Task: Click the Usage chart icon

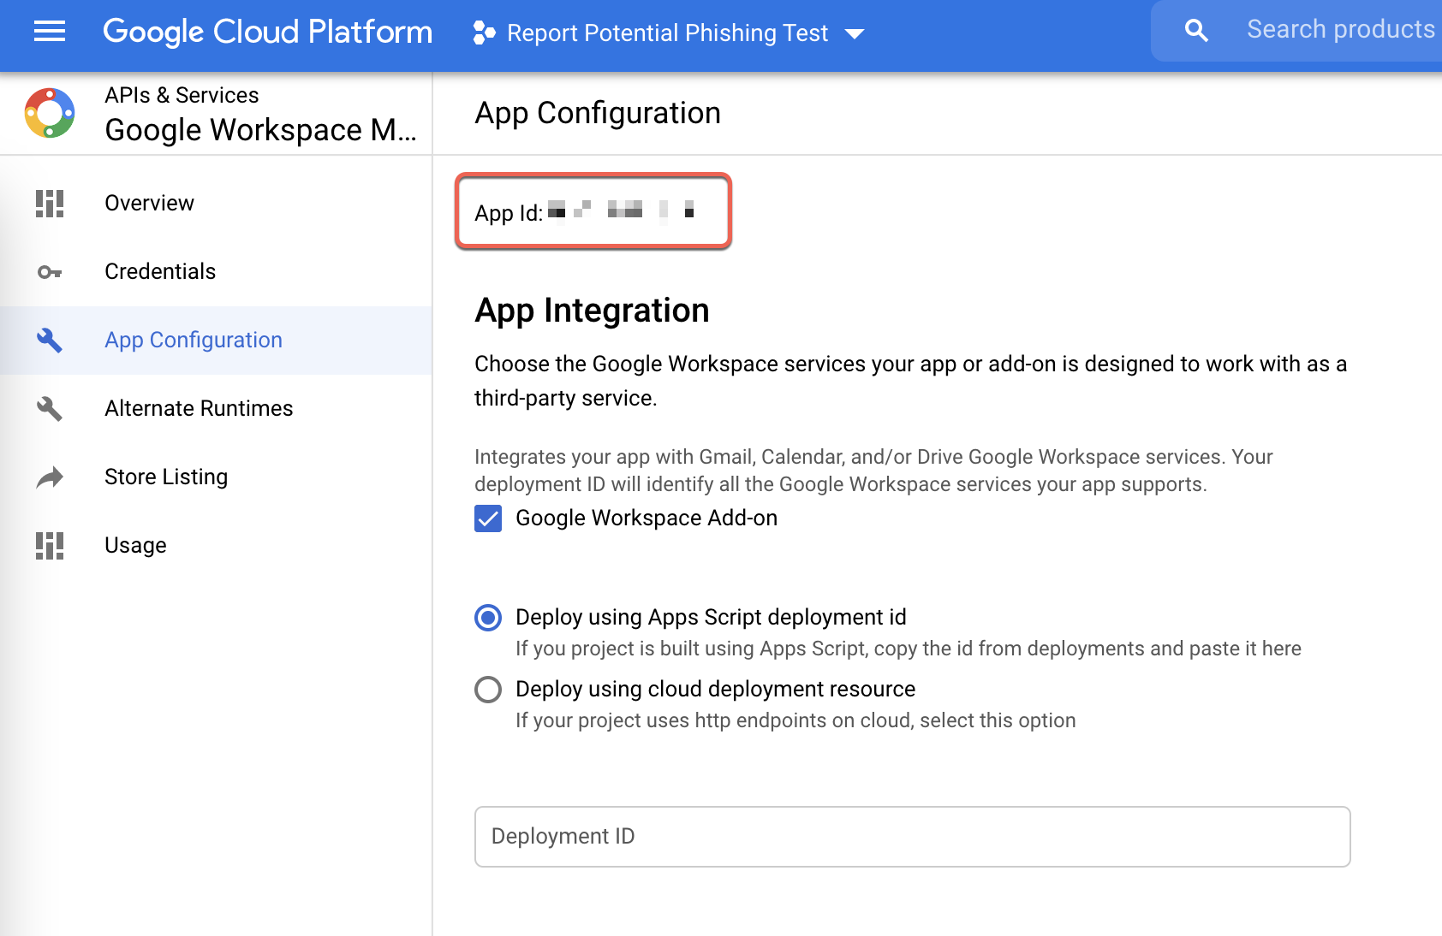Action: pos(50,546)
